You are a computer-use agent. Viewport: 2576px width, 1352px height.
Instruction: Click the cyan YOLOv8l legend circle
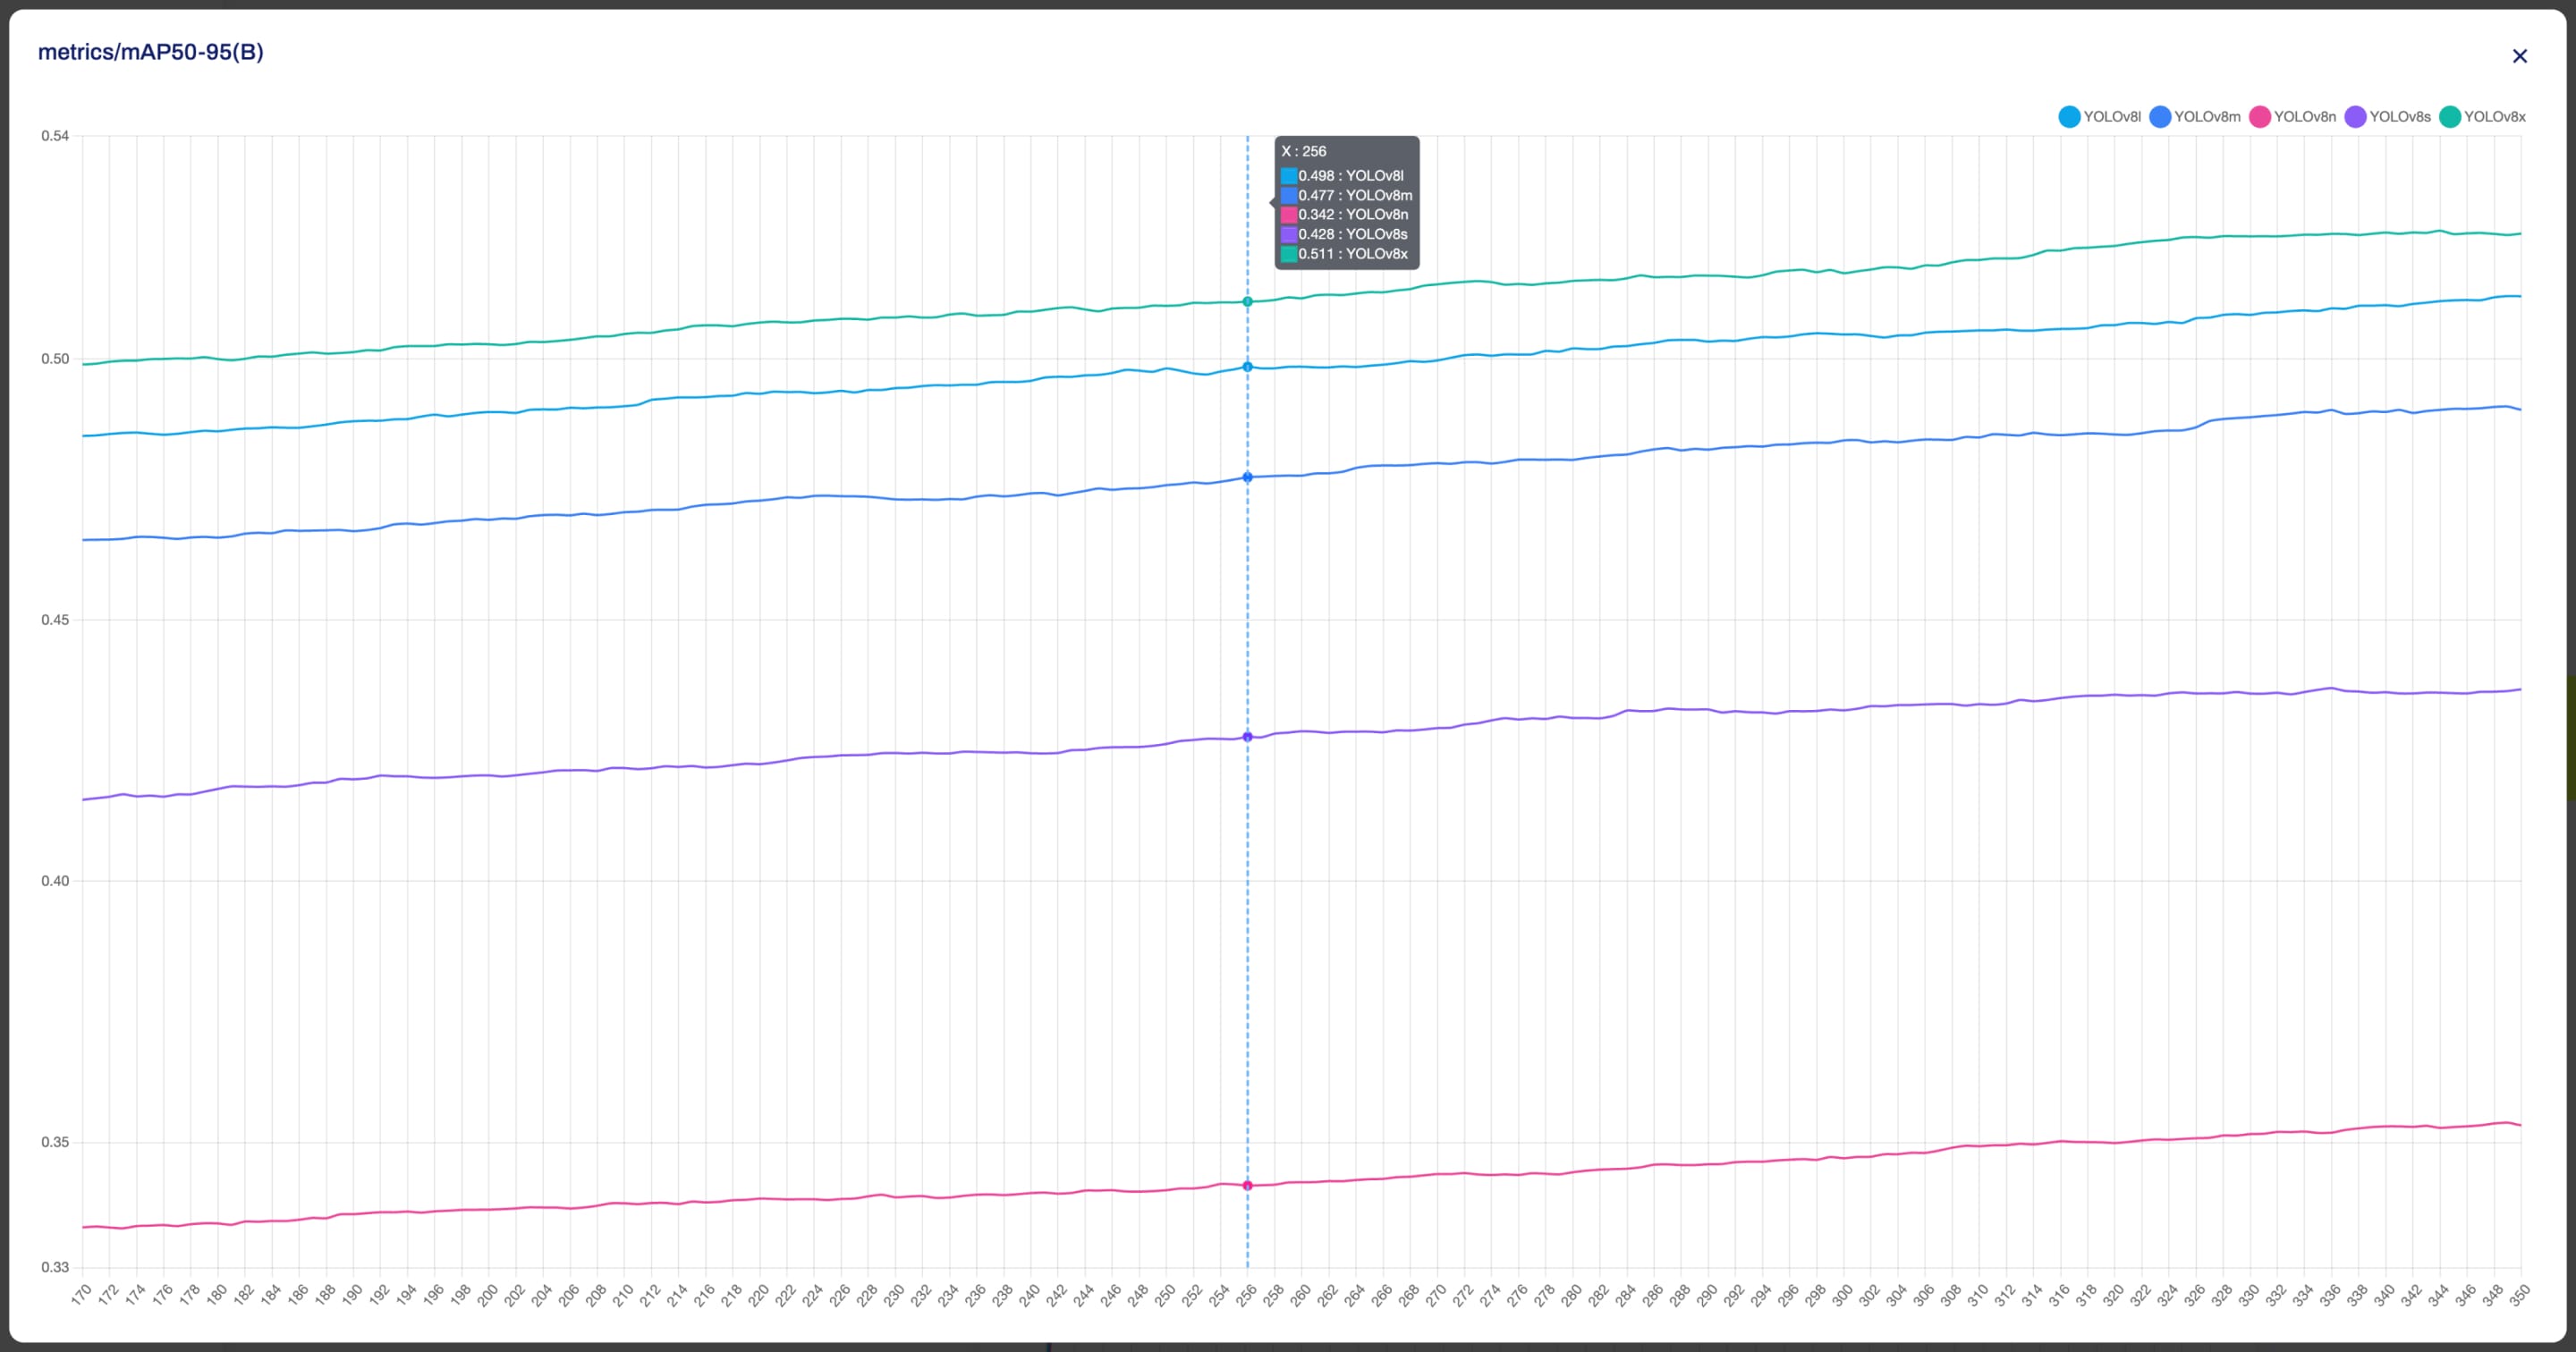(x=2069, y=117)
